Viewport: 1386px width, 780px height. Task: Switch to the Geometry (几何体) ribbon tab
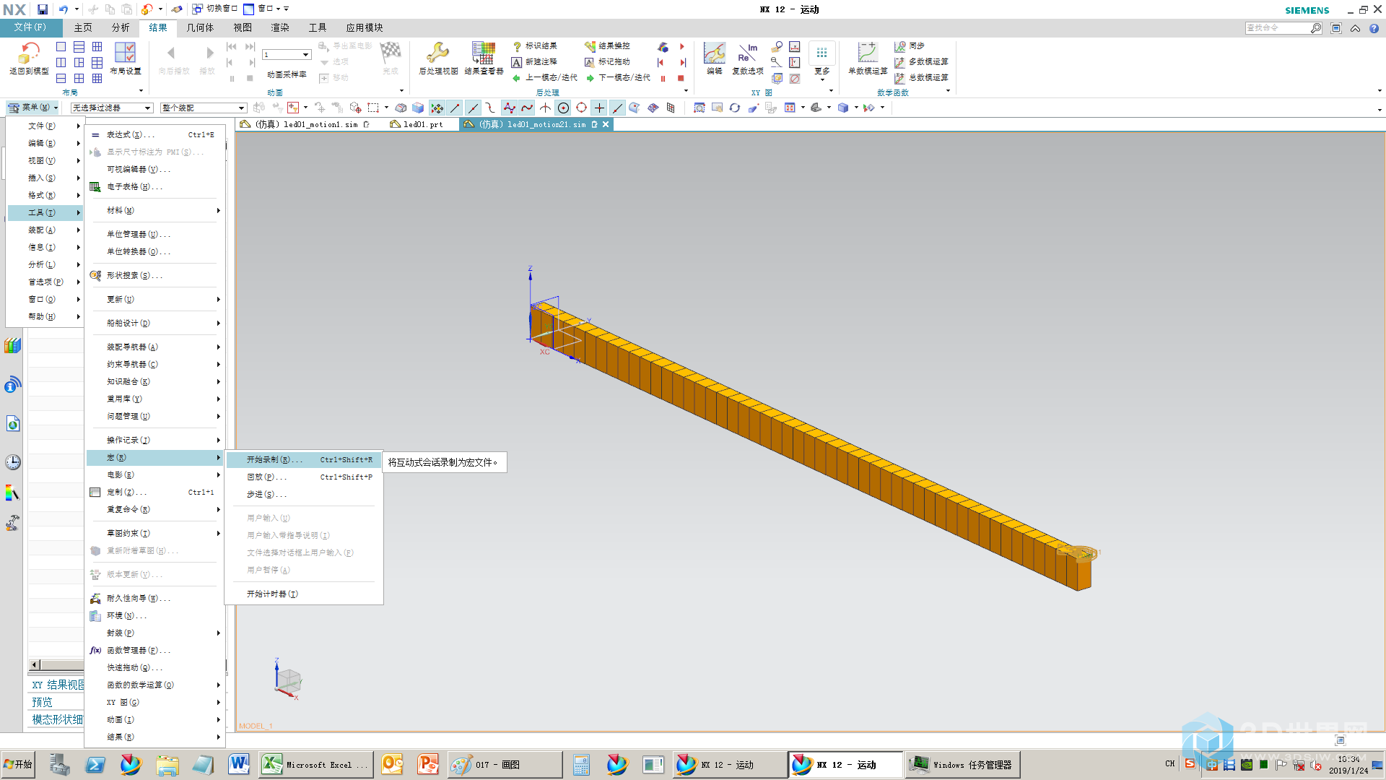click(x=200, y=27)
